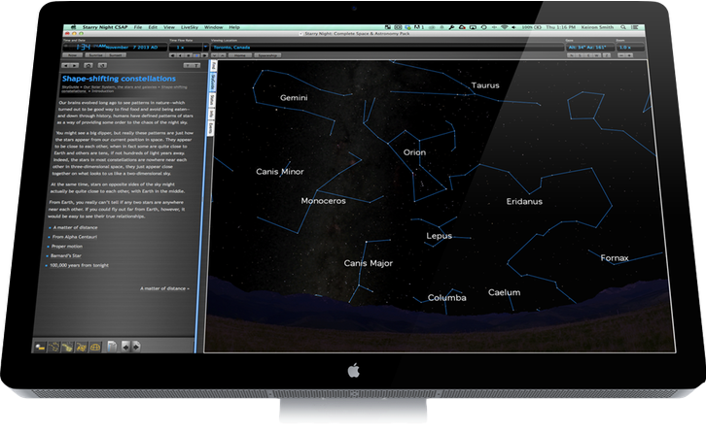Click the zoom in plus button
This screenshot has height=434, width=706.
pyautogui.click(x=629, y=55)
